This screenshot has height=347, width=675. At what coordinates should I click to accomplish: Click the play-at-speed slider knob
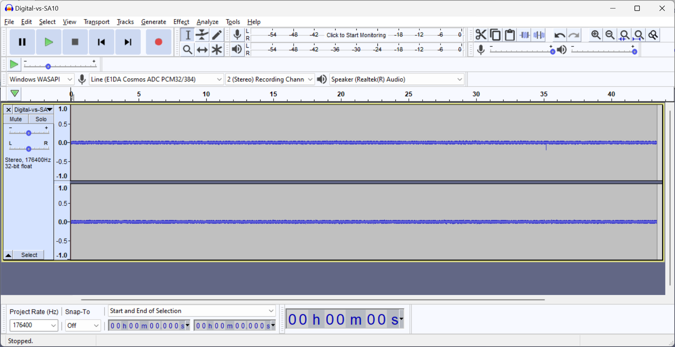pyautogui.click(x=48, y=66)
